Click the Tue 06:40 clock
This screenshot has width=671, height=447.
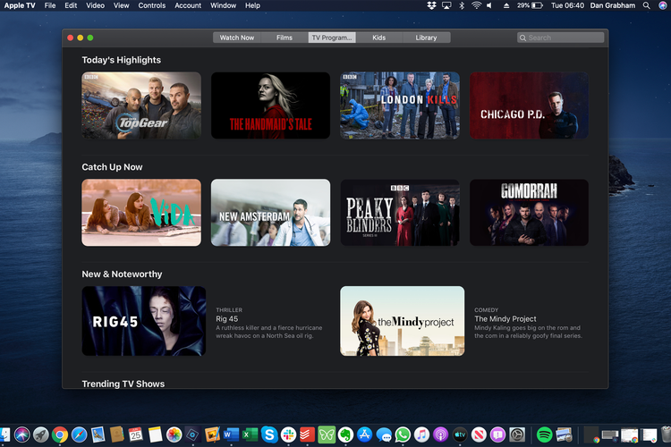[x=567, y=5]
